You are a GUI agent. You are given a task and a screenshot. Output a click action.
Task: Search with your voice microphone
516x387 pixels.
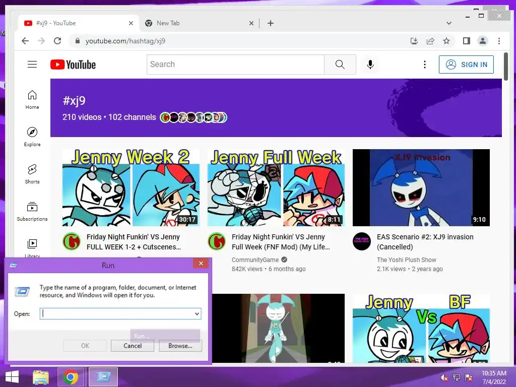(x=370, y=64)
